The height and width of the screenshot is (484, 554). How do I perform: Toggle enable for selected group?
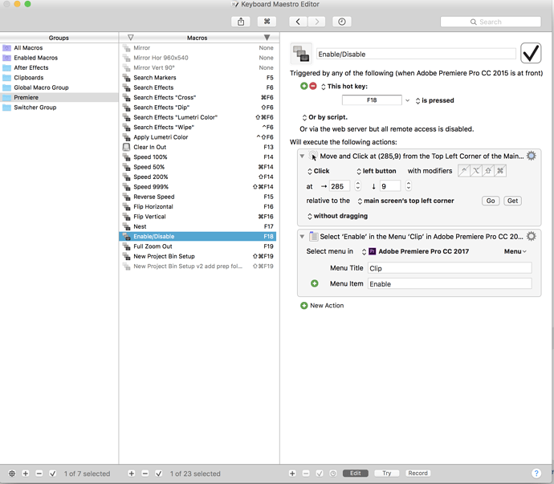(53, 474)
